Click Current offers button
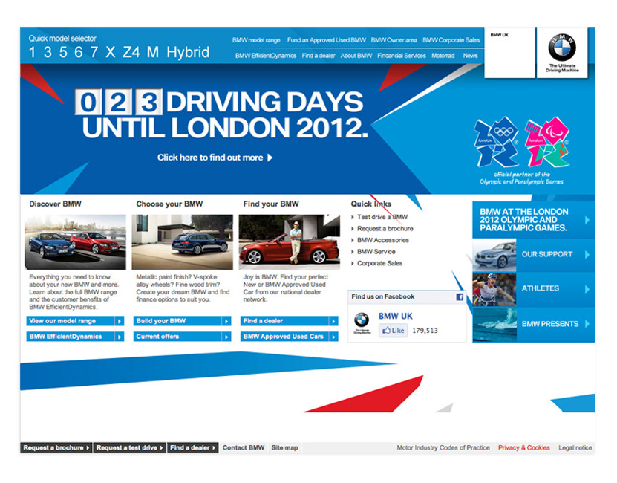Viewport: 617px width, 483px height. [x=182, y=337]
